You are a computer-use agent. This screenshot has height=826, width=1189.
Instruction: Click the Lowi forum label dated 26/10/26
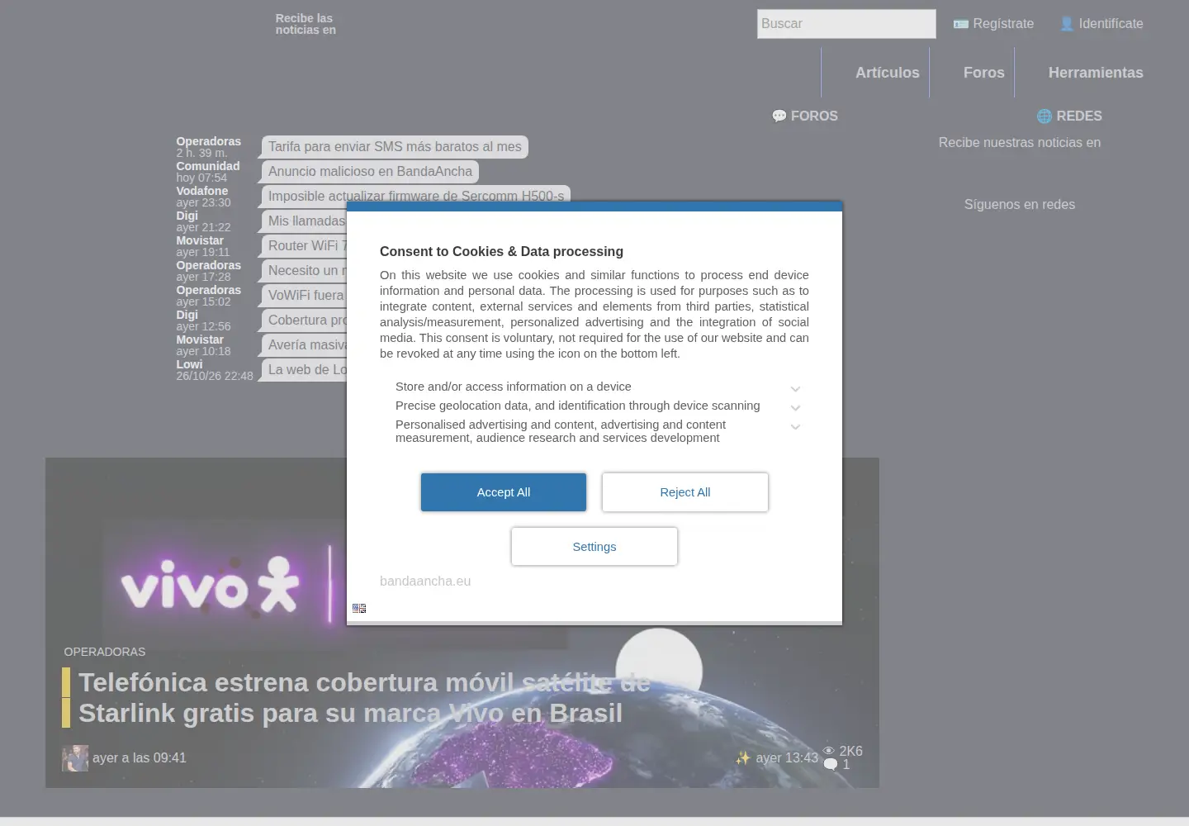(x=189, y=364)
